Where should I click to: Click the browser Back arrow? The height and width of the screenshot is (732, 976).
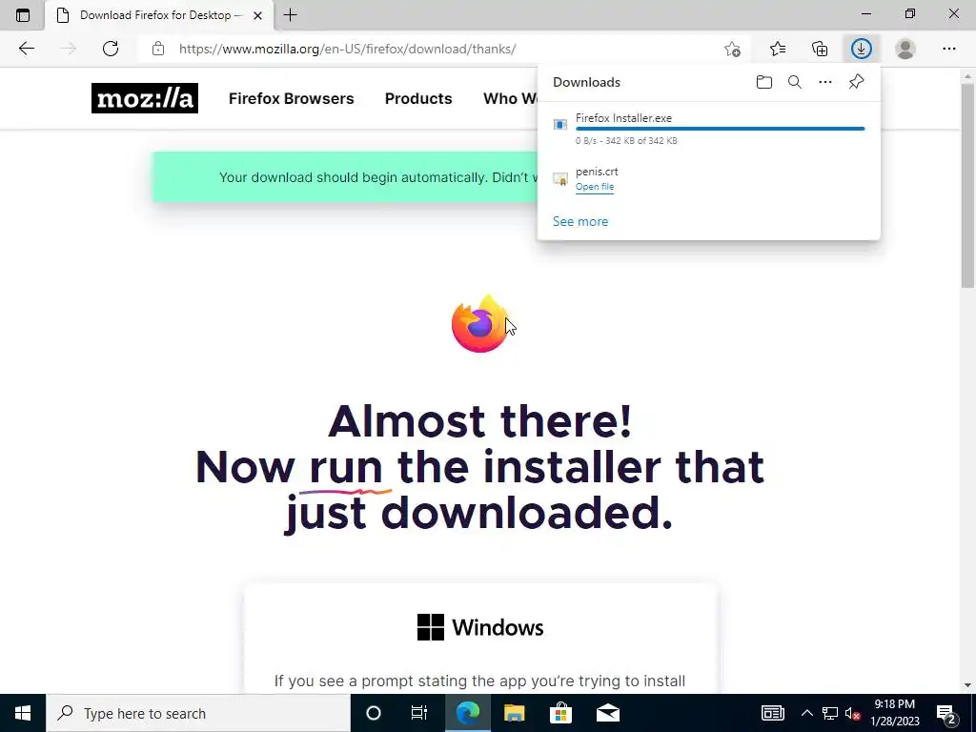pos(26,49)
